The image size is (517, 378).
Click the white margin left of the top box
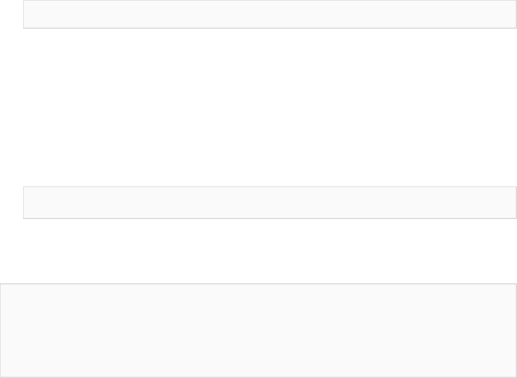pos(11,14)
